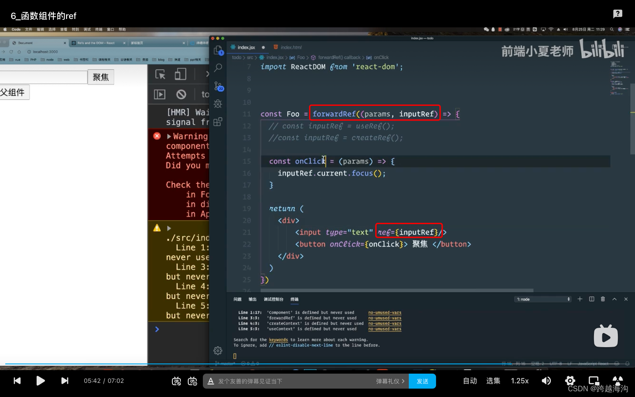The height and width of the screenshot is (397, 635).
Task: Open the 问题 problems panel tab
Action: (238, 299)
